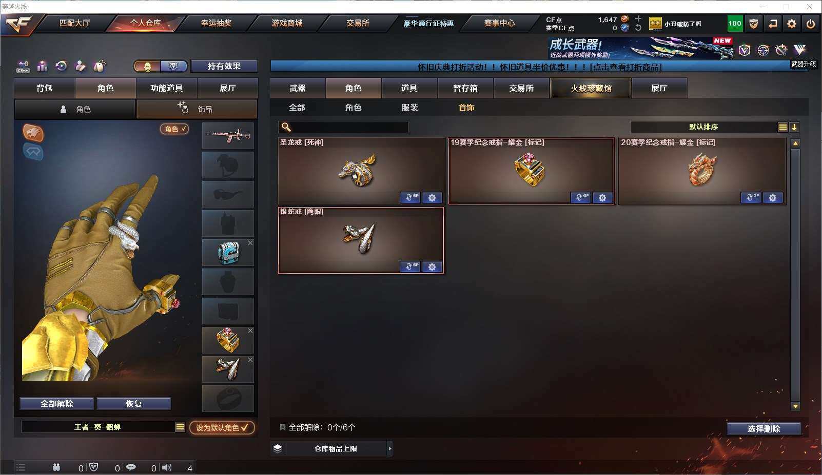This screenshot has height=475, width=822.
Task: Open character list next to 王者-葵-貂蝉
Action: tap(180, 427)
